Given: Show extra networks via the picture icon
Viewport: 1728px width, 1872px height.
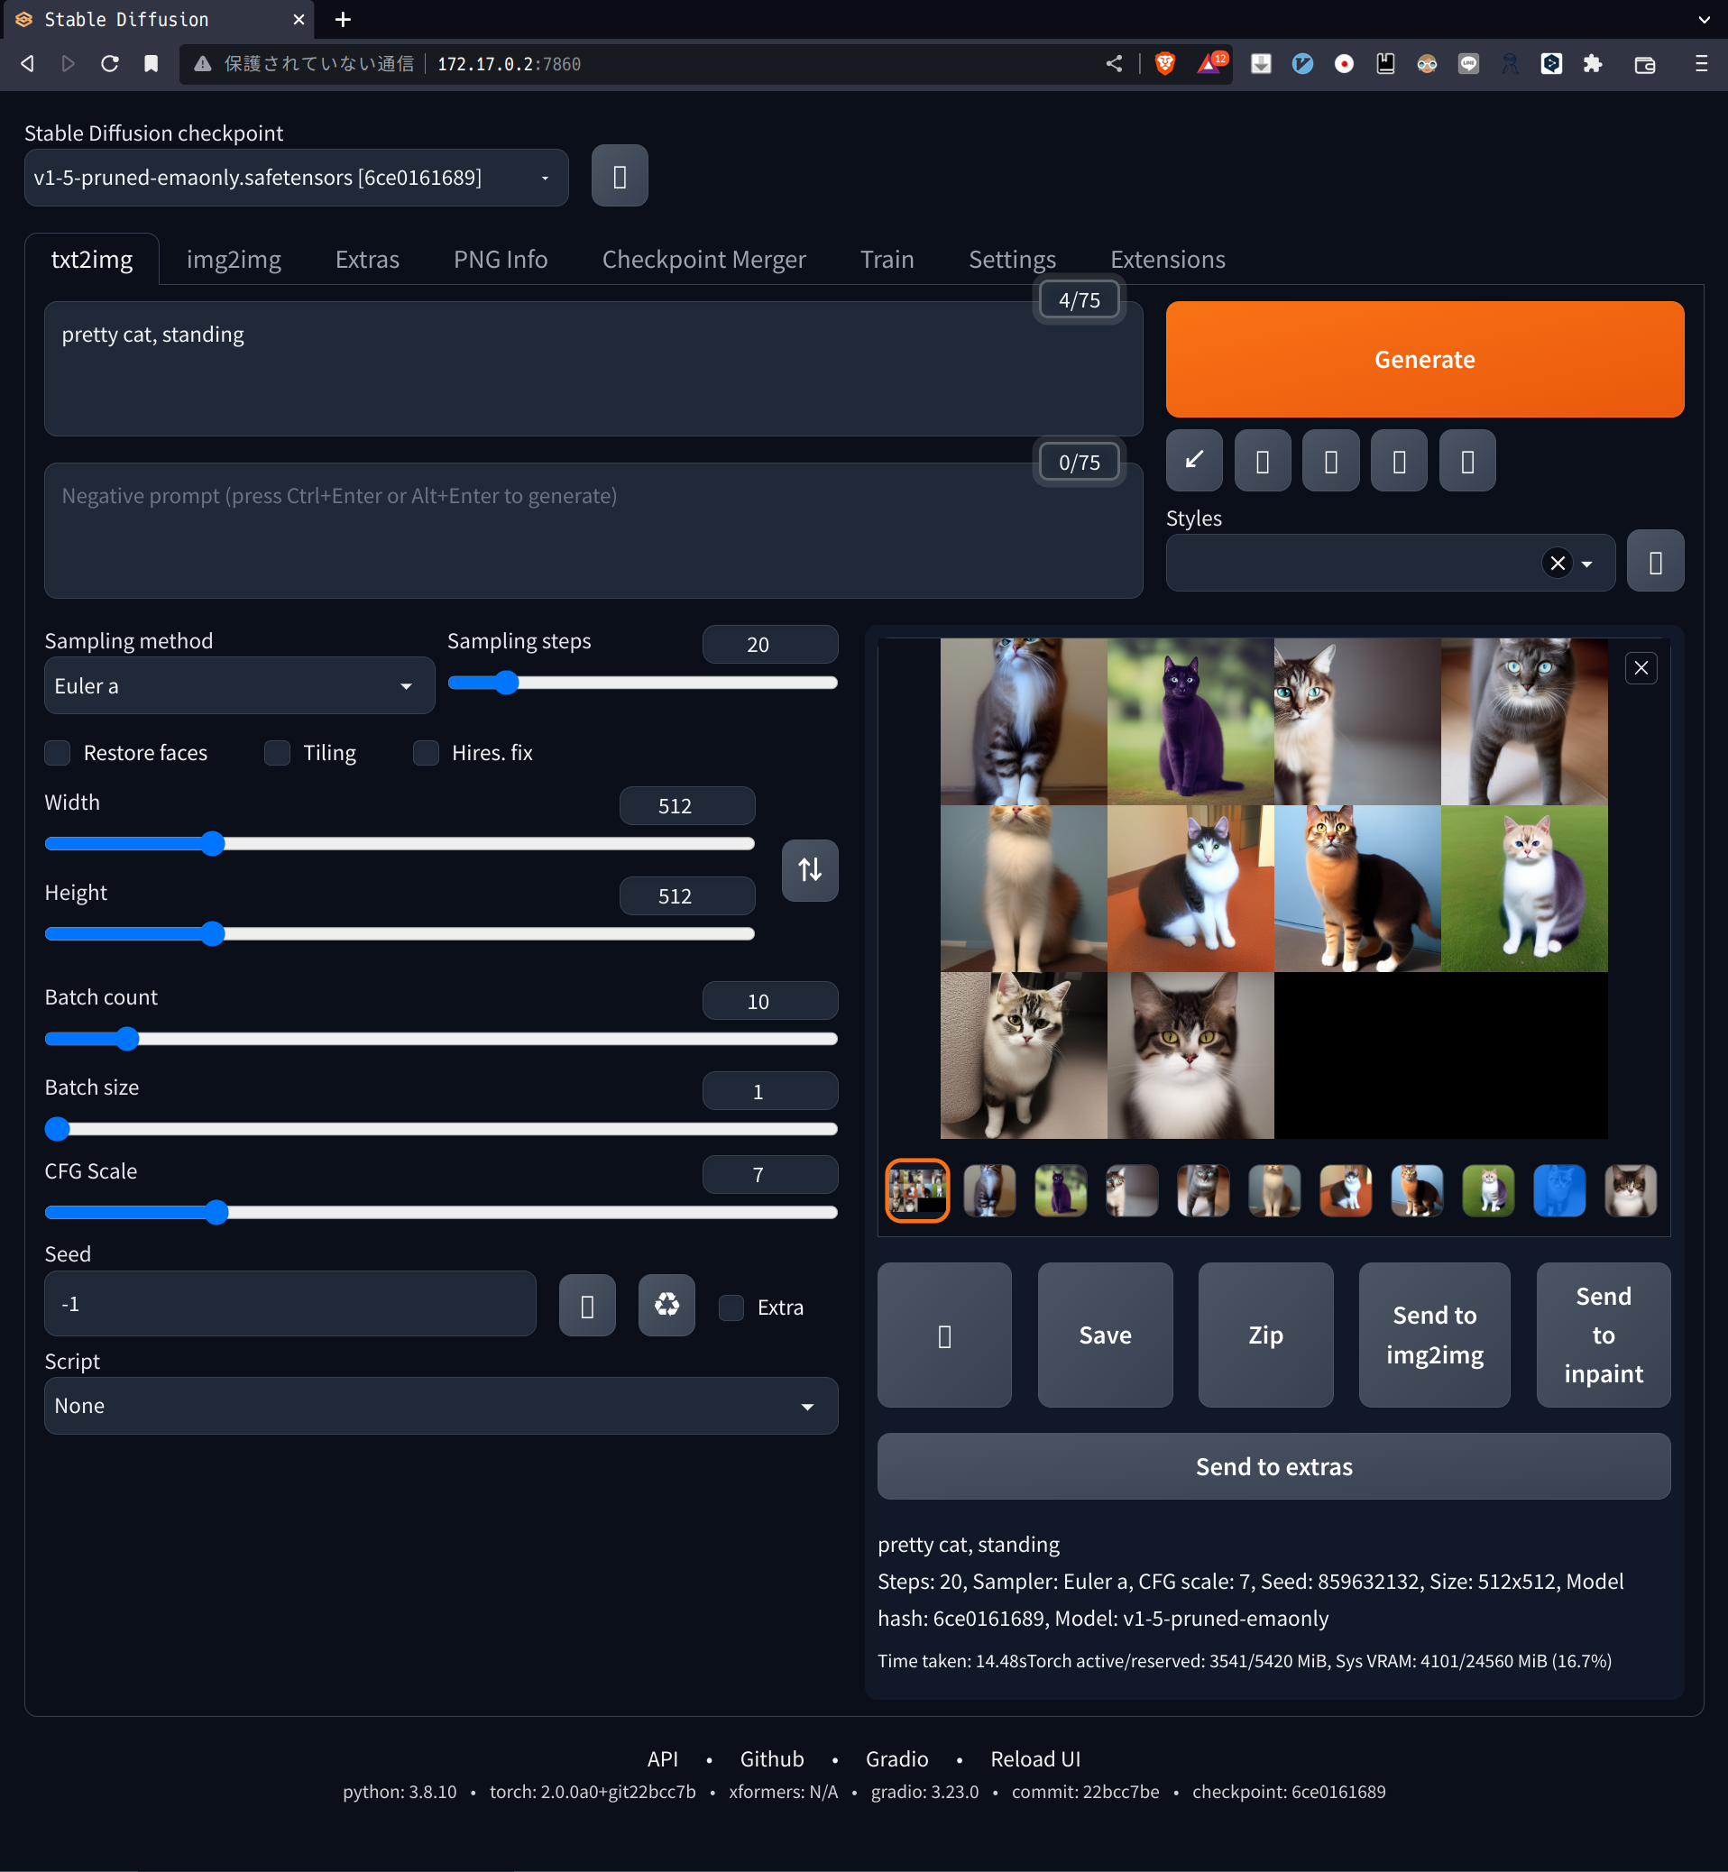Looking at the screenshot, I should click(x=1330, y=460).
